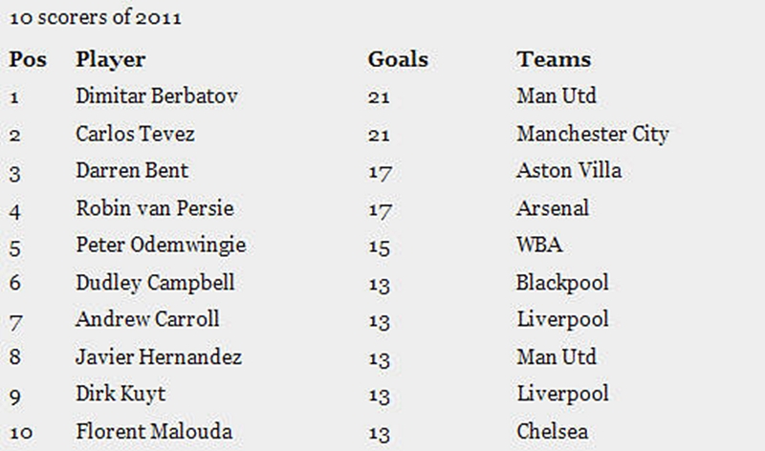Click Dudley Campbell player entry
765x451 pixels.
coord(155,283)
